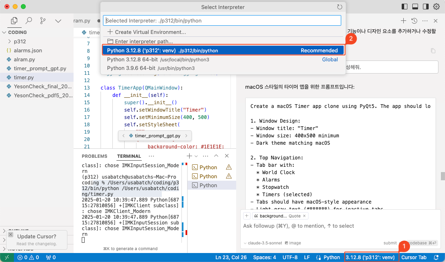Open claude-3.5-sonnet model dropdown

(263, 243)
